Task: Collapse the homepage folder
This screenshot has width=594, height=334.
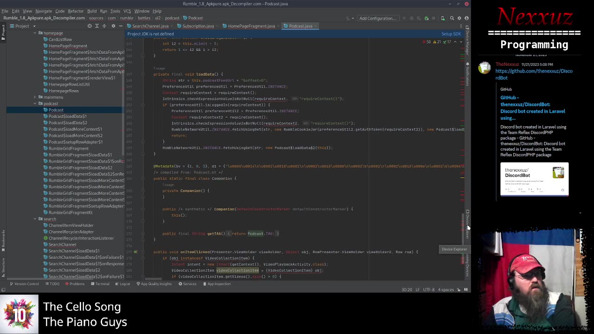Action: (x=35, y=33)
